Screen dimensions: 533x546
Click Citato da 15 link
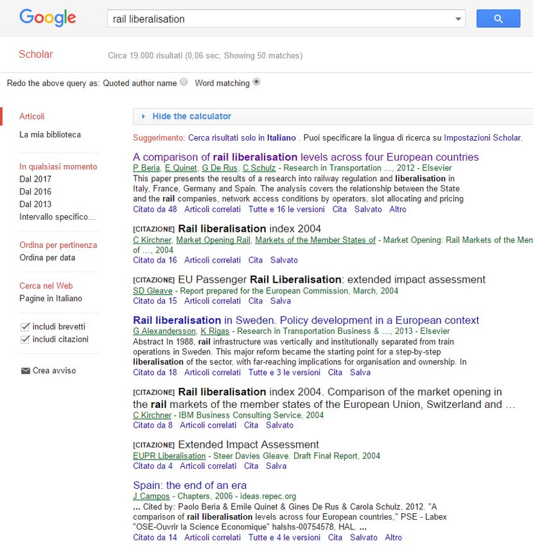point(155,301)
